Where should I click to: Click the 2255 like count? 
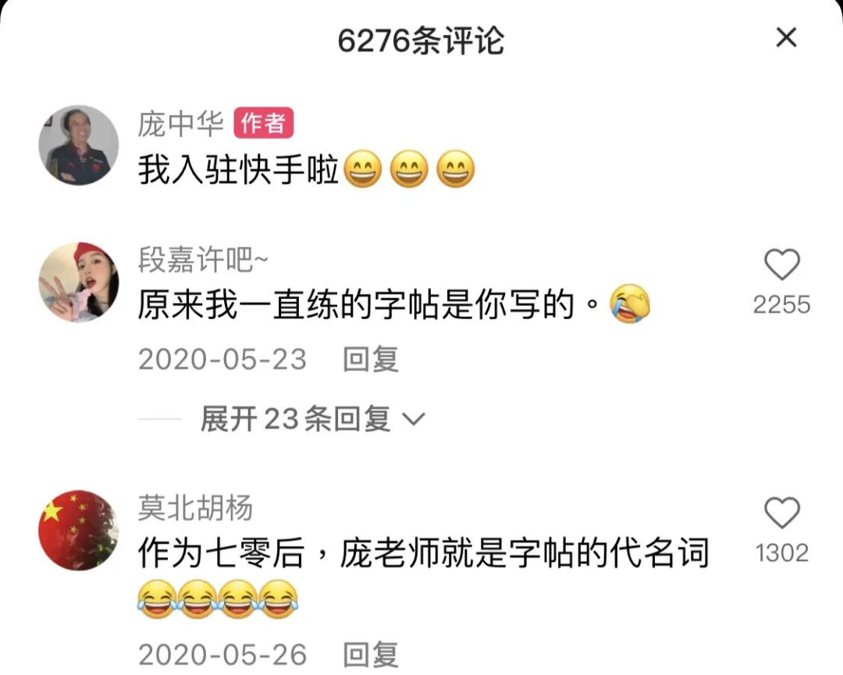781,304
